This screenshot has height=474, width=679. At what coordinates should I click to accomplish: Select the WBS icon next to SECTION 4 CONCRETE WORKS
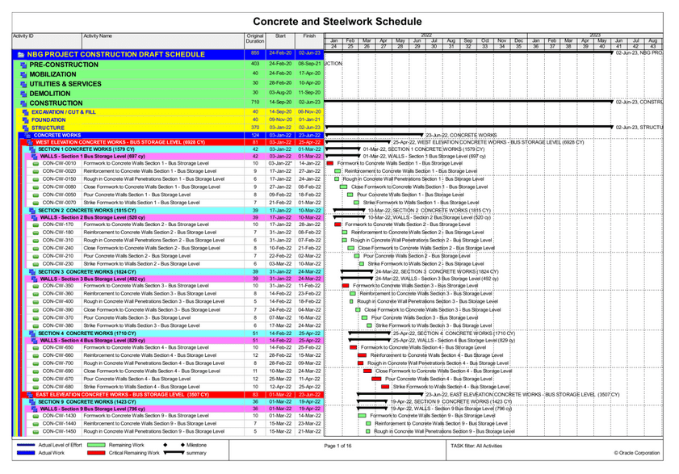pos(32,333)
